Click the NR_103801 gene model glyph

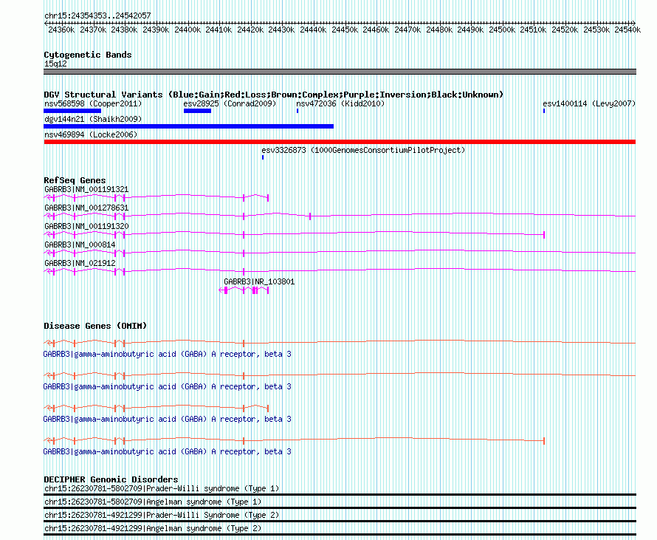click(x=244, y=290)
